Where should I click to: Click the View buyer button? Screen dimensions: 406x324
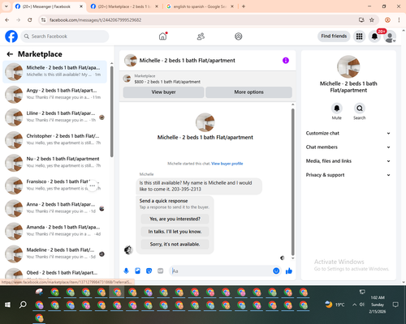coord(163,92)
